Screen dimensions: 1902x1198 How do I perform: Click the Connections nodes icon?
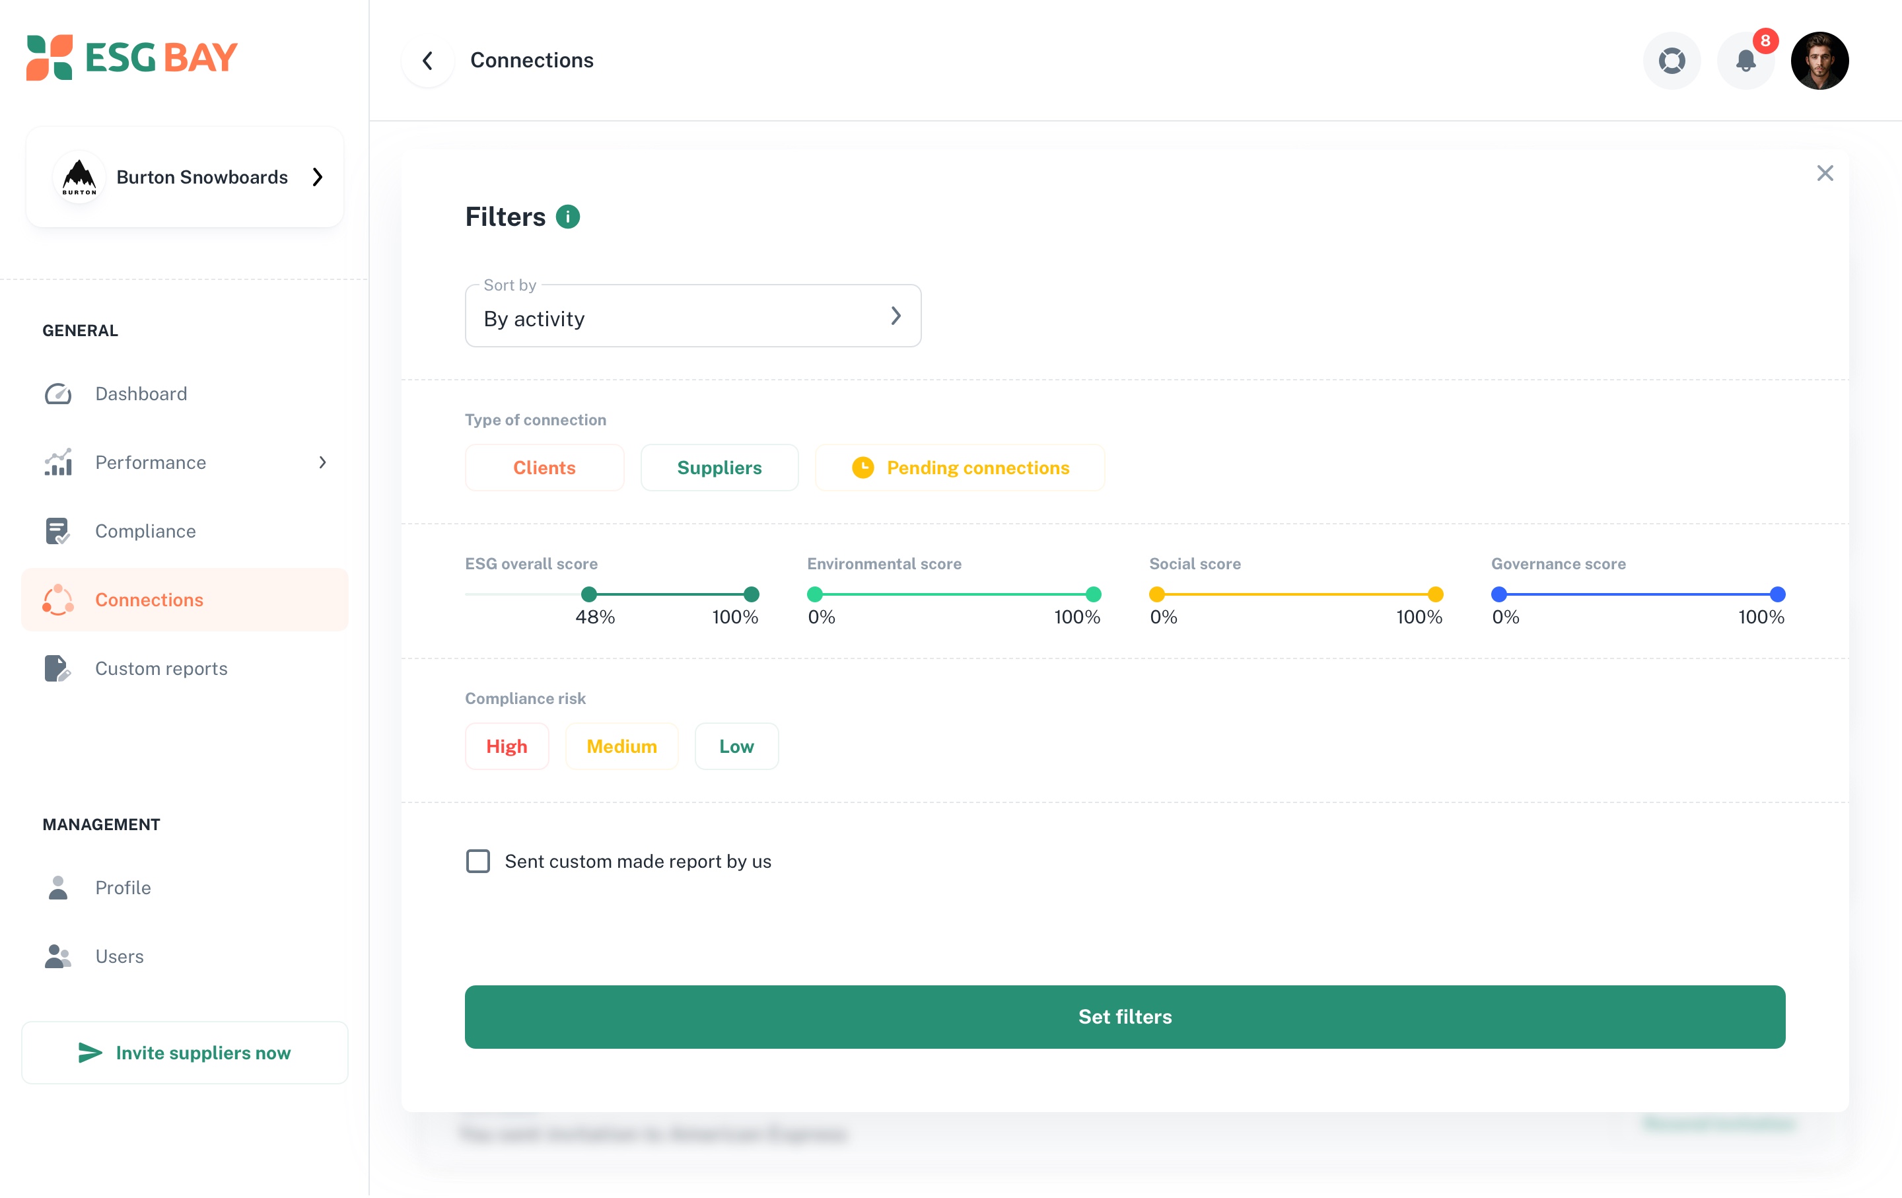point(57,600)
